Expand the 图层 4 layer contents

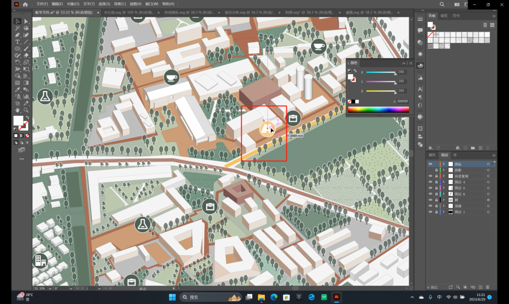click(x=444, y=182)
